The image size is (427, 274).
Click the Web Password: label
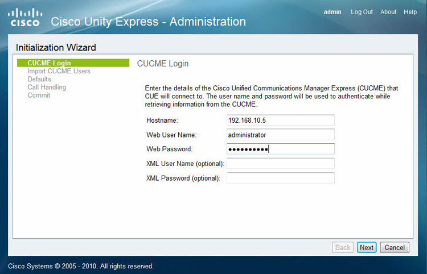click(170, 149)
